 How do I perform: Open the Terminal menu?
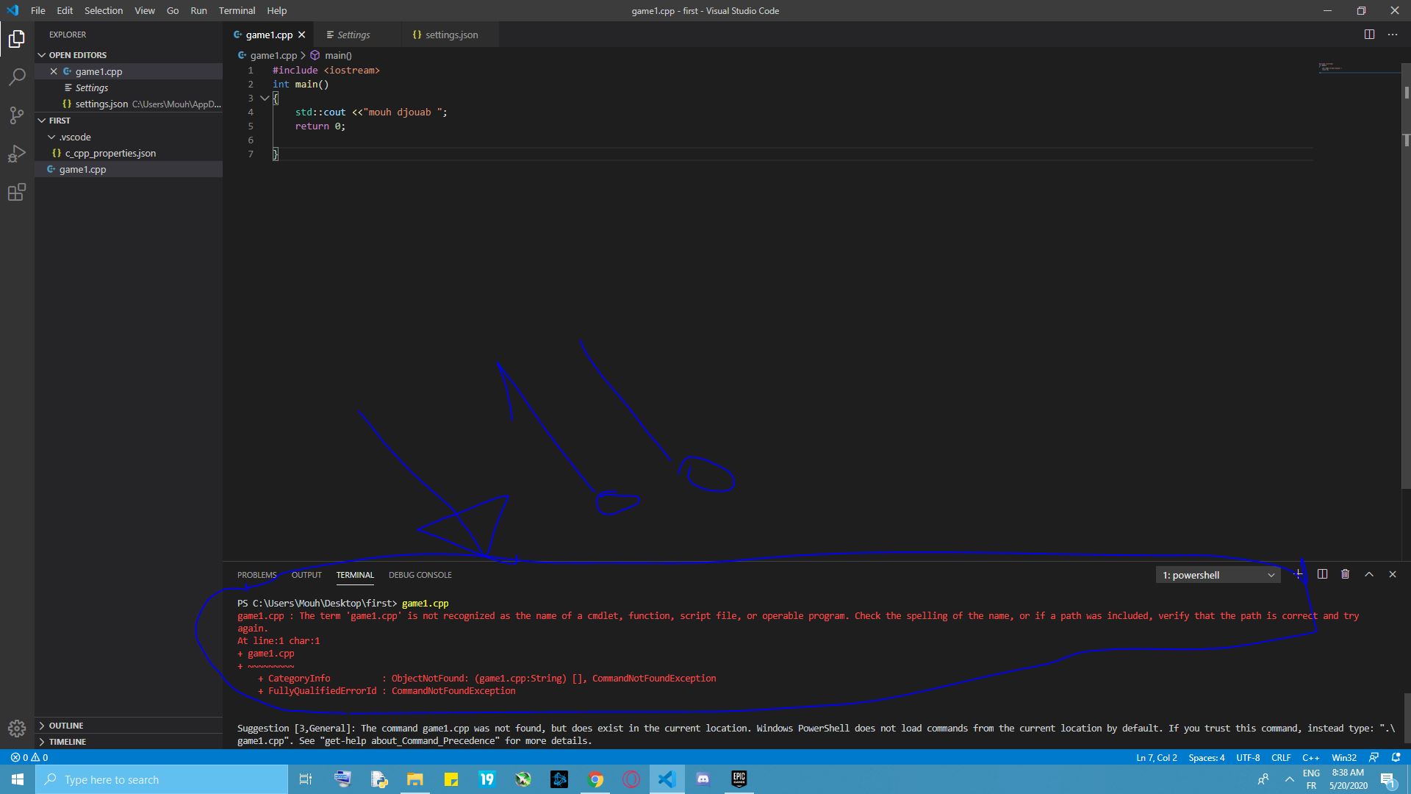237,10
